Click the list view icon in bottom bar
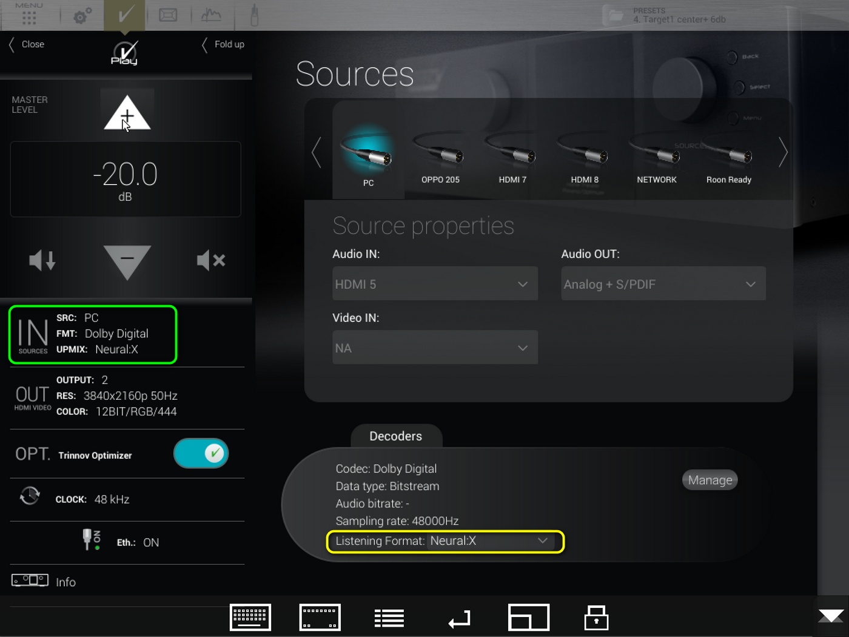The width and height of the screenshot is (849, 637). (389, 618)
